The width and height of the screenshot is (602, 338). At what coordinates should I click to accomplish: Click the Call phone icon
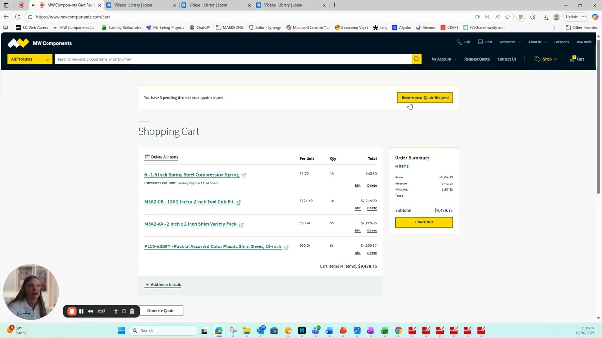[x=460, y=42]
